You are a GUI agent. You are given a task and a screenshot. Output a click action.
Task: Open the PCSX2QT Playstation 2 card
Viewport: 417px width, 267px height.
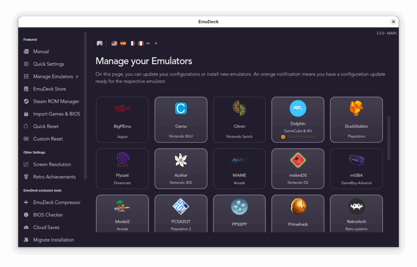coord(181,214)
